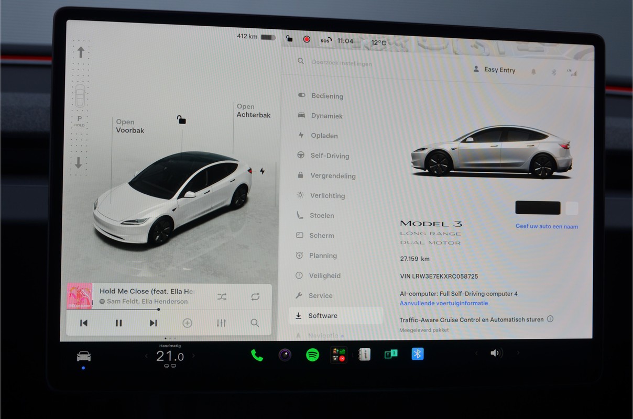Tap the white color swatch under car image
This screenshot has width=633, height=419.
click(572, 208)
